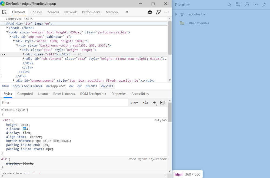
Task: Collapse the background-color div node
Action: (17, 45)
